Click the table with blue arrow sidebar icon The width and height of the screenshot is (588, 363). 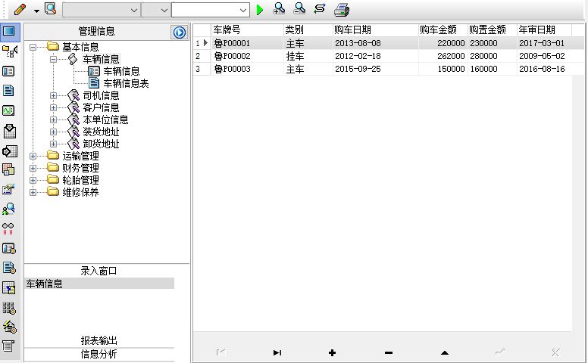(8, 288)
